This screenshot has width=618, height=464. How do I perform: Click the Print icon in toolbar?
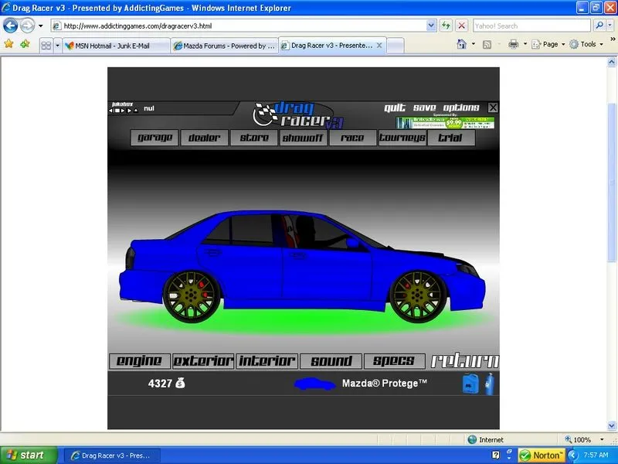(x=513, y=45)
